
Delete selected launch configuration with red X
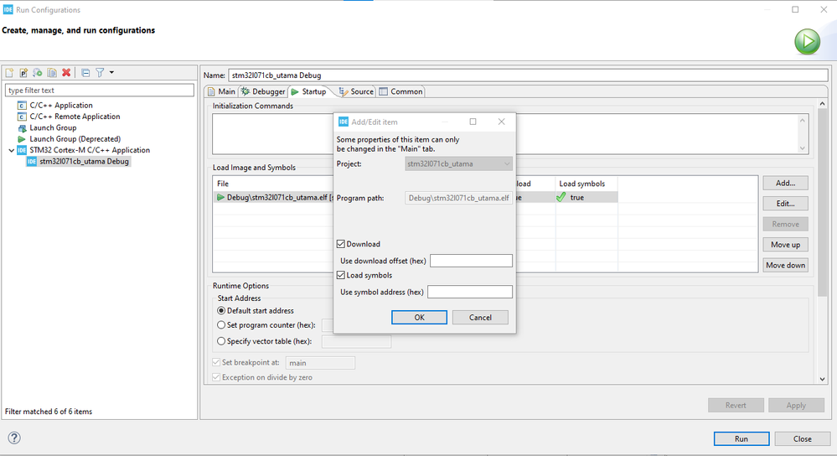(66, 73)
